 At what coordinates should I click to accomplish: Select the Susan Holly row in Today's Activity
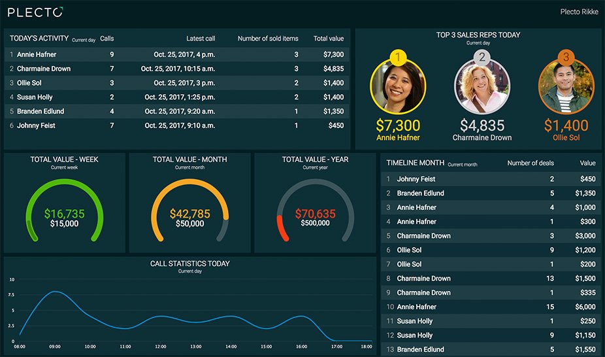(x=176, y=97)
